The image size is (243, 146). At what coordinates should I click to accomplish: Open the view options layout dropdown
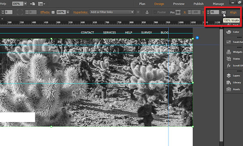[x=41, y=4]
